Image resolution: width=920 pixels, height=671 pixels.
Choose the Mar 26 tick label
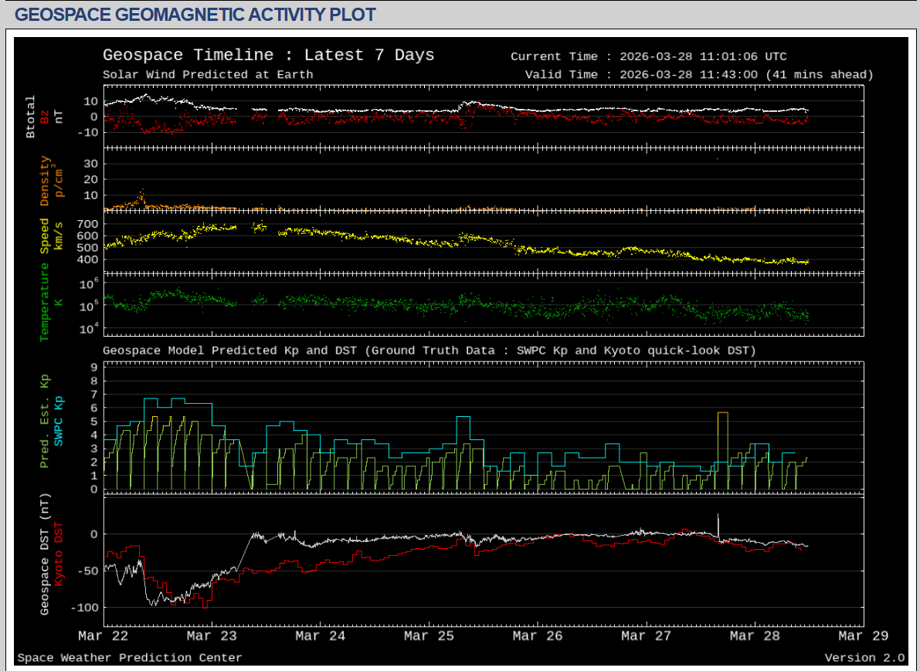(538, 636)
